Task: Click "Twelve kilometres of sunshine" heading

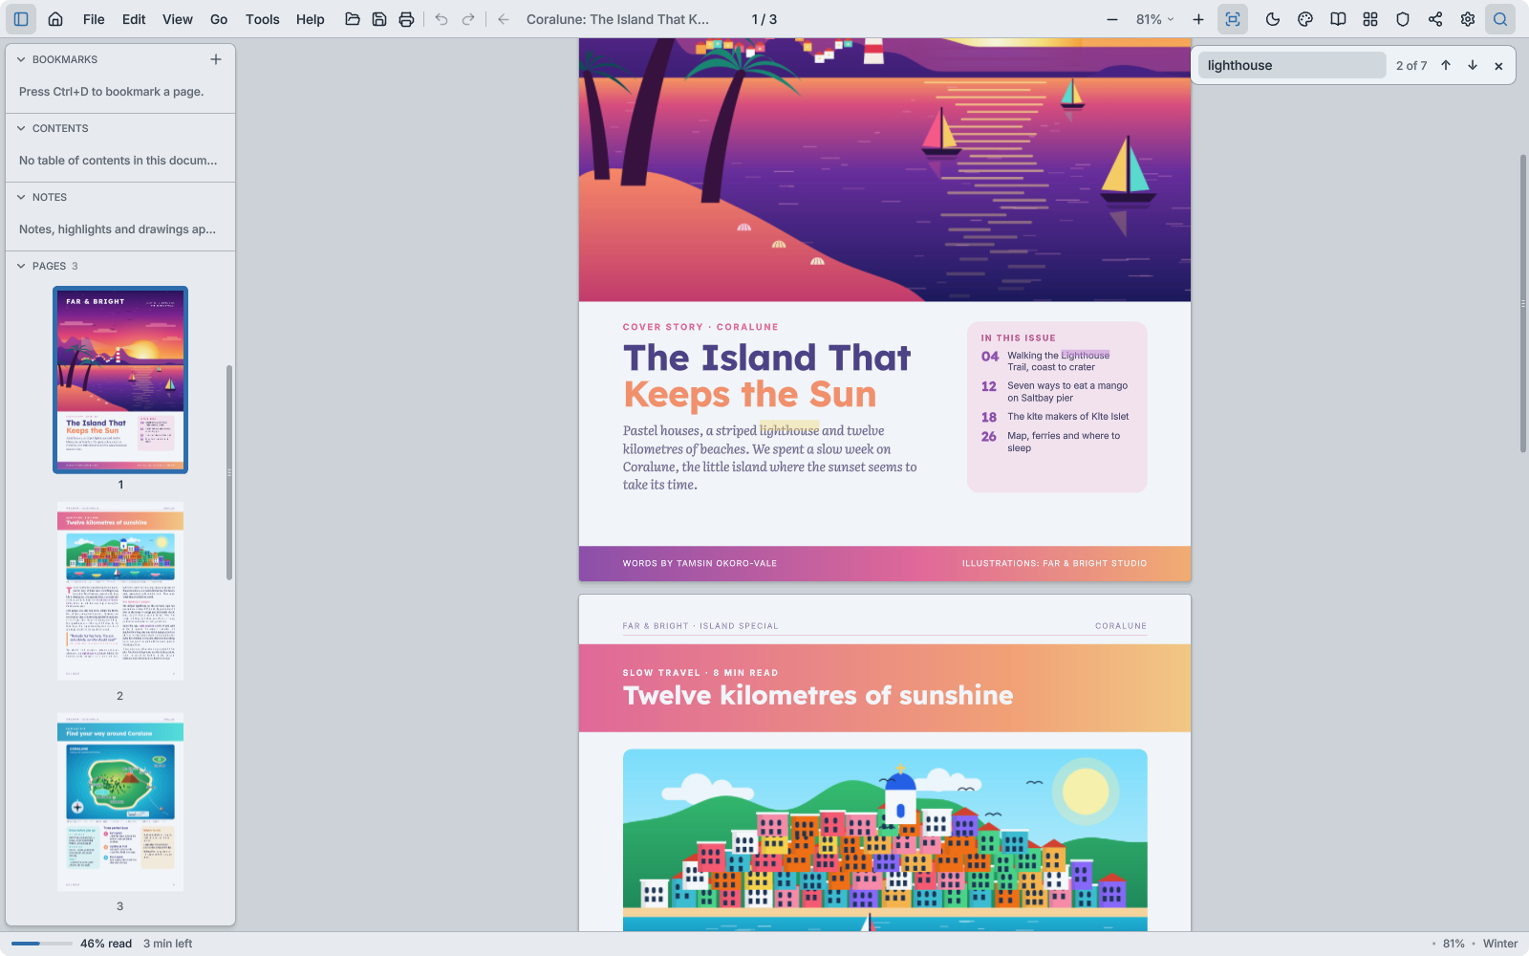Action: (818, 695)
